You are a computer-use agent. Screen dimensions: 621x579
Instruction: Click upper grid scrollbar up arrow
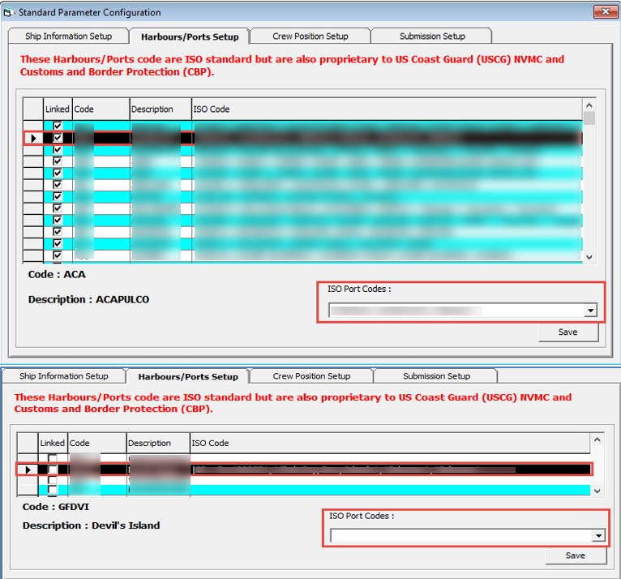[x=589, y=105]
